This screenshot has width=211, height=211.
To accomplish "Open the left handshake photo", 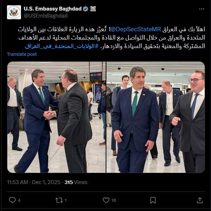I will [x=57, y=117].
